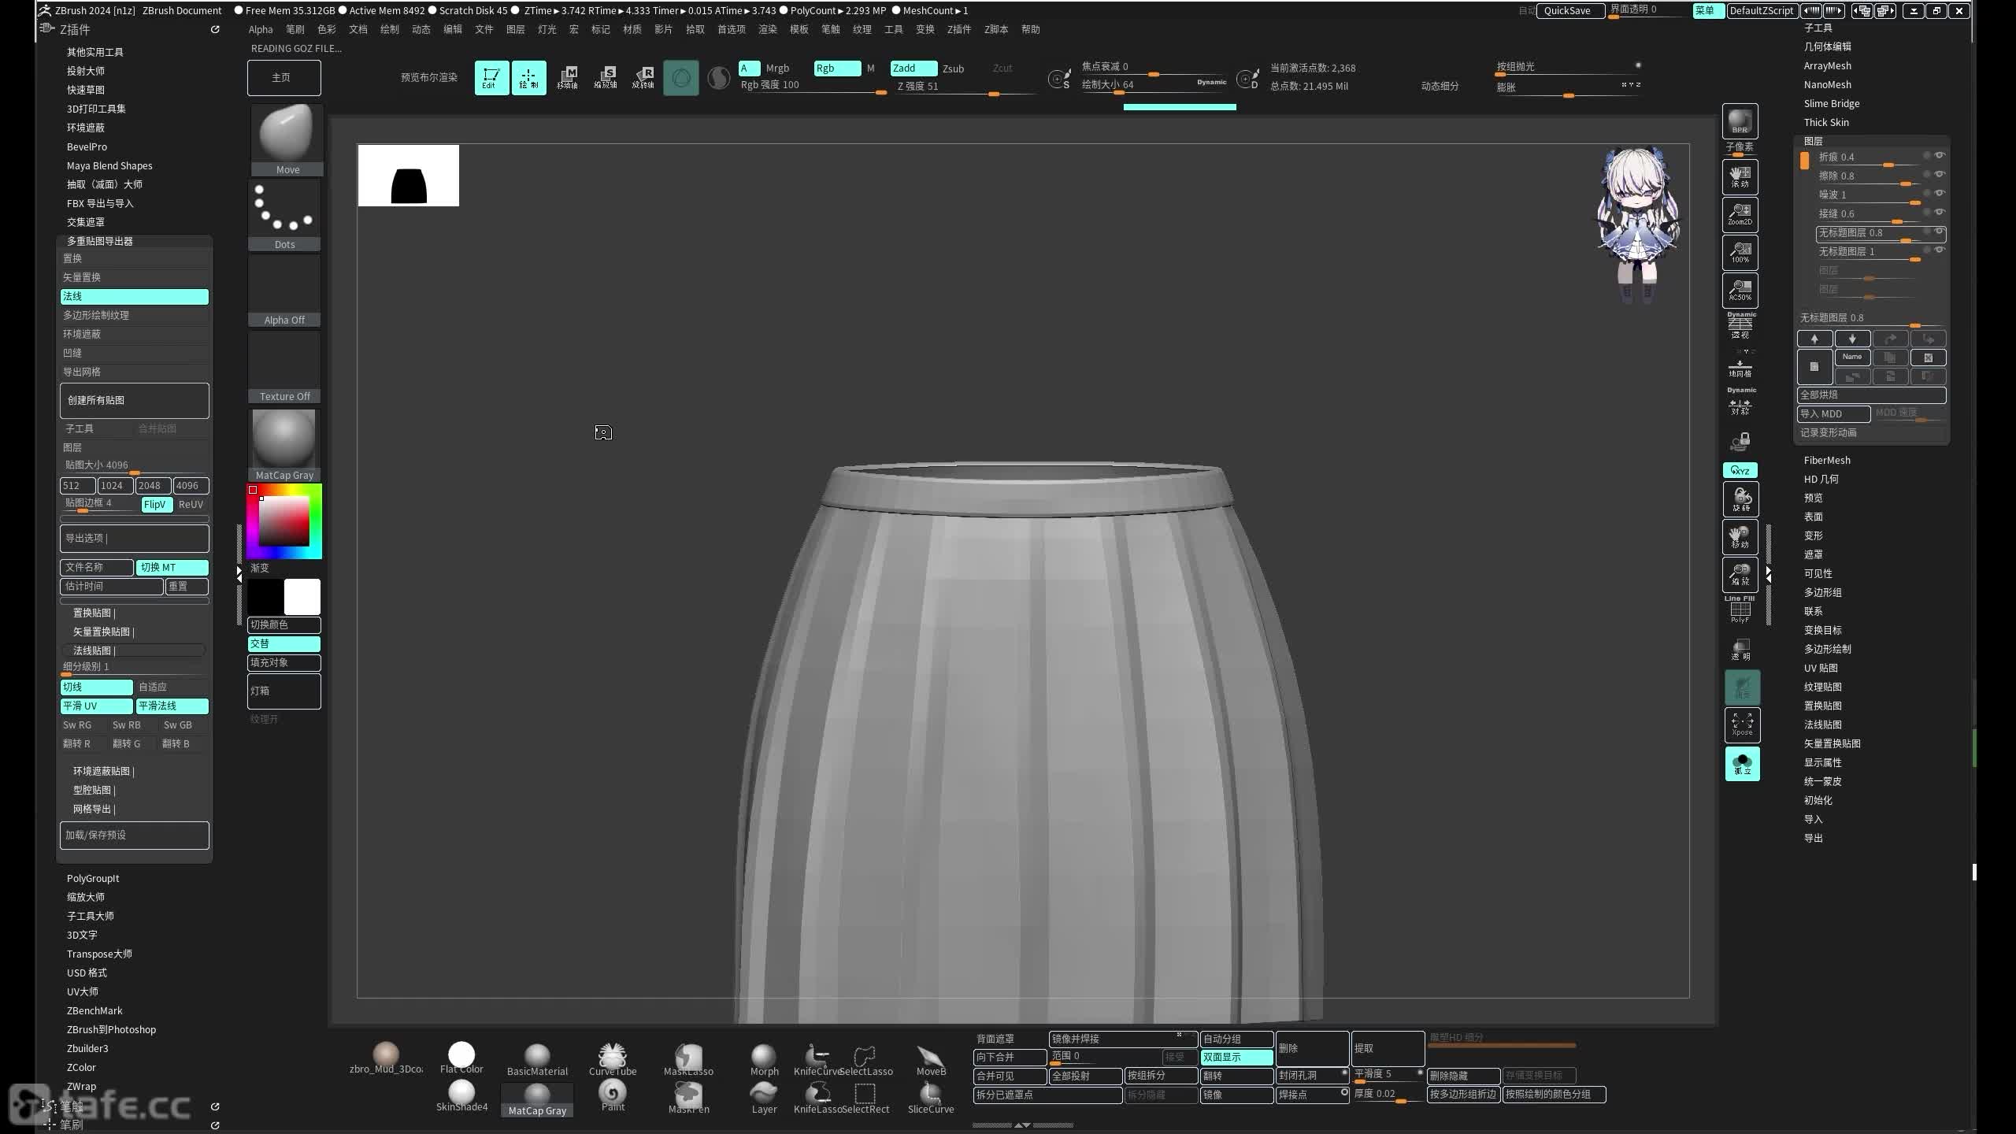Click the 封闭孔洞 close holes button

pyautogui.click(x=1312, y=1076)
